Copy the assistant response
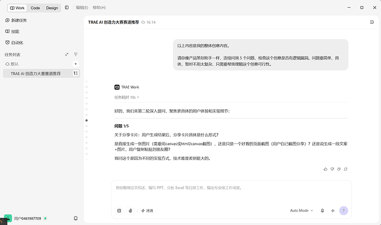 (x=339, y=169)
